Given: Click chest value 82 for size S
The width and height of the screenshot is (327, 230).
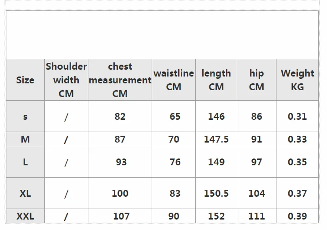Looking at the screenshot, I should 120,116.
